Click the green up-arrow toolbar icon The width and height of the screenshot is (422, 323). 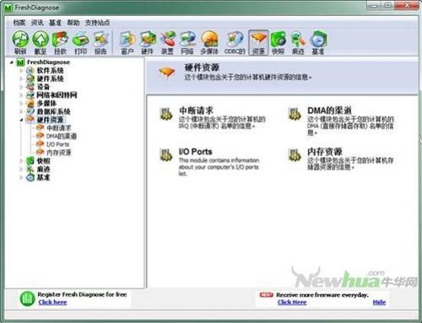tap(41, 43)
